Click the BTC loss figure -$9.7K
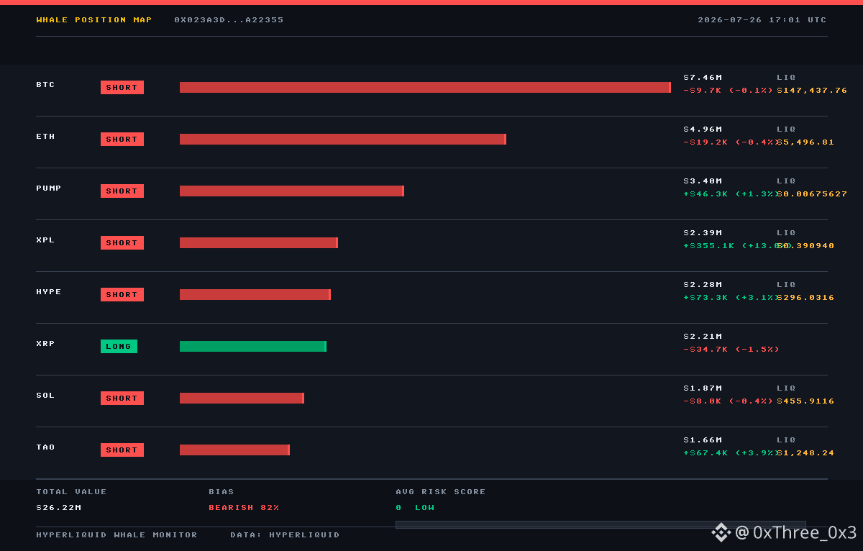This screenshot has width=863, height=551. click(703, 91)
